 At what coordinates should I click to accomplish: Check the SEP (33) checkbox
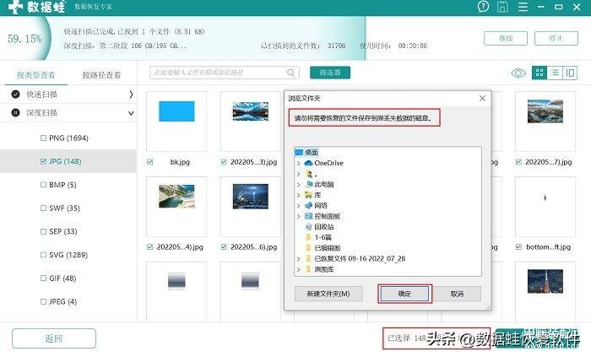pyautogui.click(x=43, y=231)
